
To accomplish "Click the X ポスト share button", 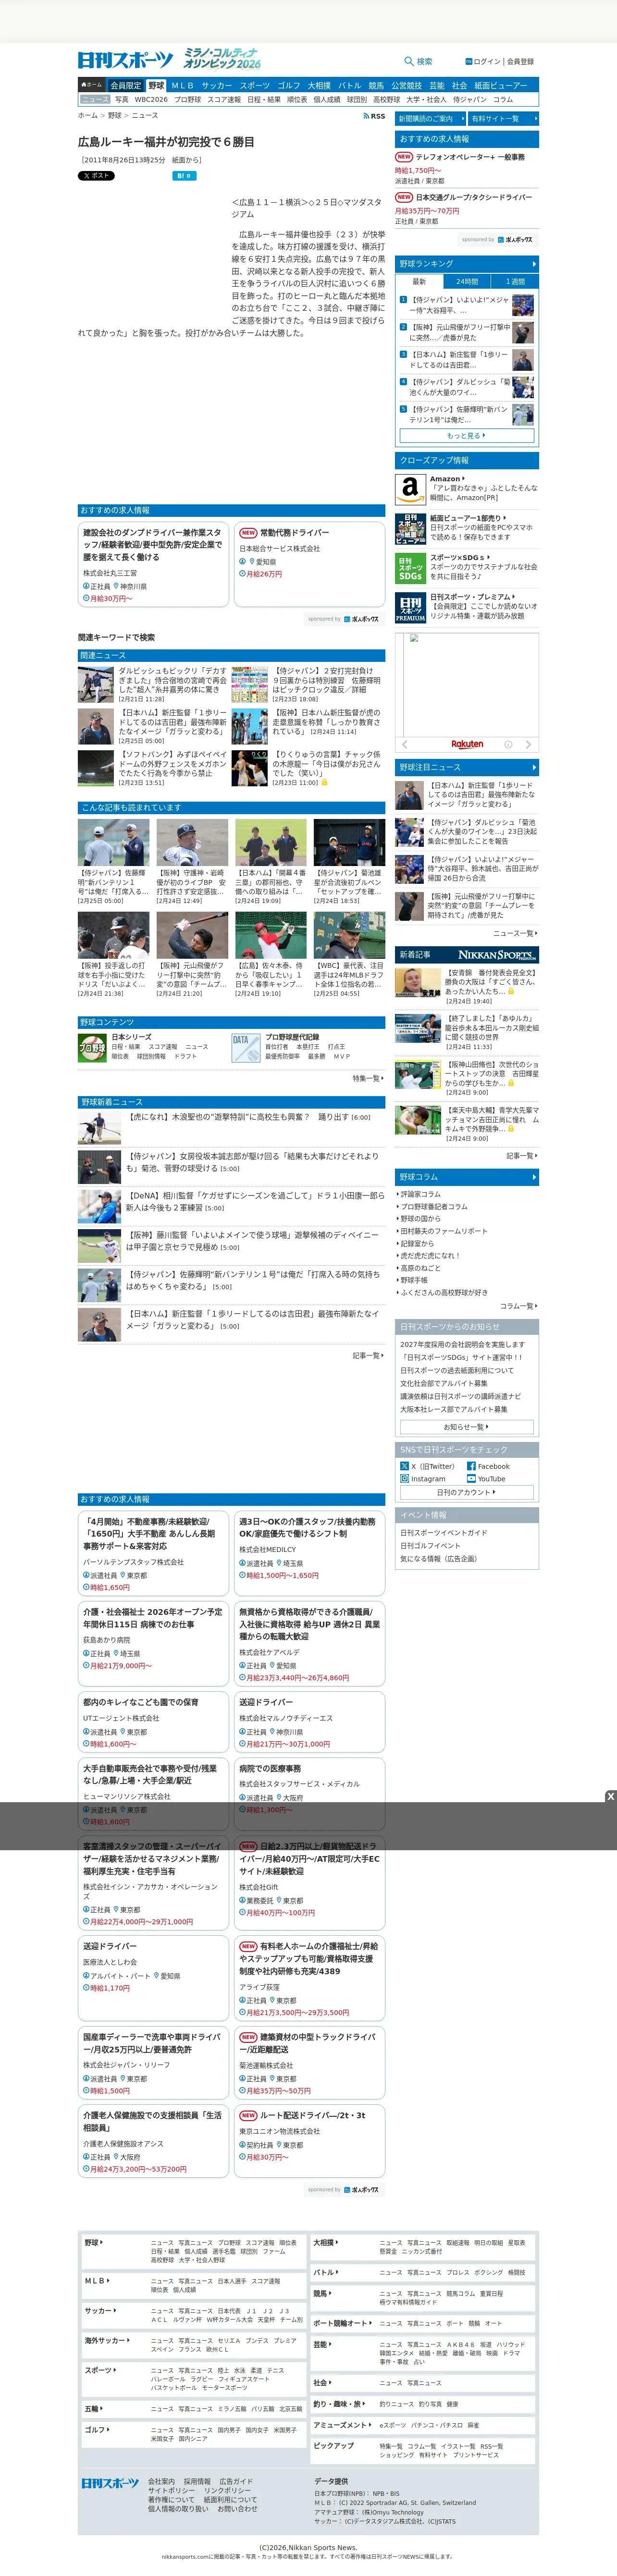I will coord(96,175).
